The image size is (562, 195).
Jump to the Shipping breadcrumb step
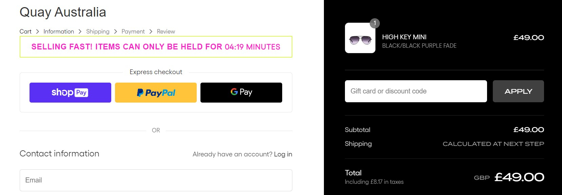point(98,31)
